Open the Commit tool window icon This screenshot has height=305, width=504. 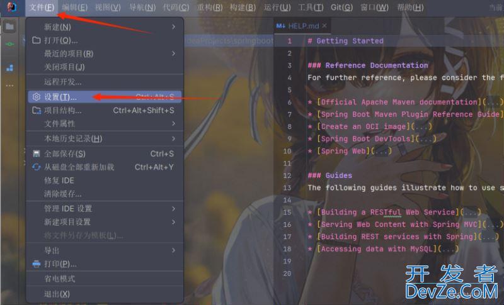(x=9, y=44)
